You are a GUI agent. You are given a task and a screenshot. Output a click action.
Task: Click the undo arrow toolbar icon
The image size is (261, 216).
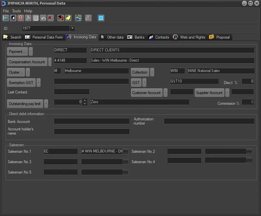pyautogui.click(x=43, y=18)
